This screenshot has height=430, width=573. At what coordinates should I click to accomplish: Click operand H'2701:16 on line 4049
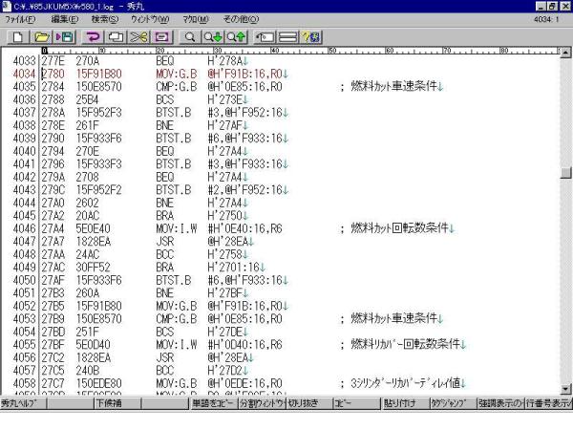point(233,268)
